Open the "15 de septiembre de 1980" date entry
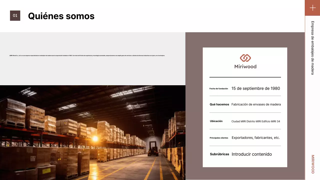The image size is (320, 180). coord(256,88)
